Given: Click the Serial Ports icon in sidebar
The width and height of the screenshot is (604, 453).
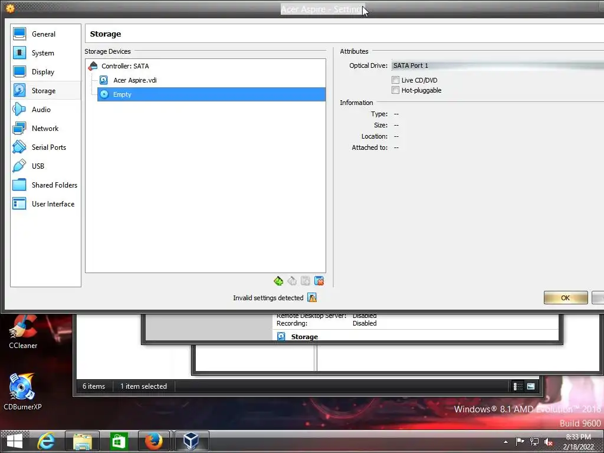Looking at the screenshot, I should point(19,147).
